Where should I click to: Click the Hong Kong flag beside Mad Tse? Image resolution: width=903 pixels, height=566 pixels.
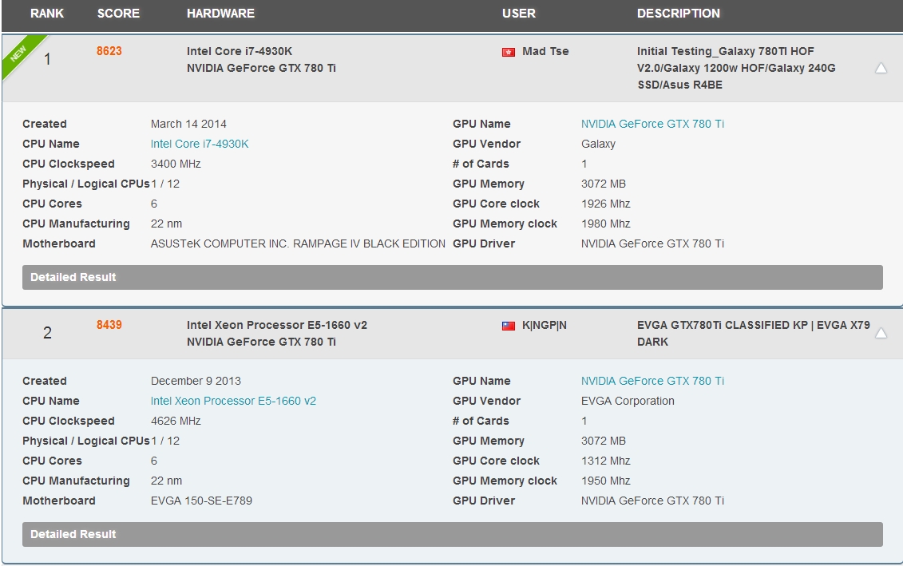(508, 52)
